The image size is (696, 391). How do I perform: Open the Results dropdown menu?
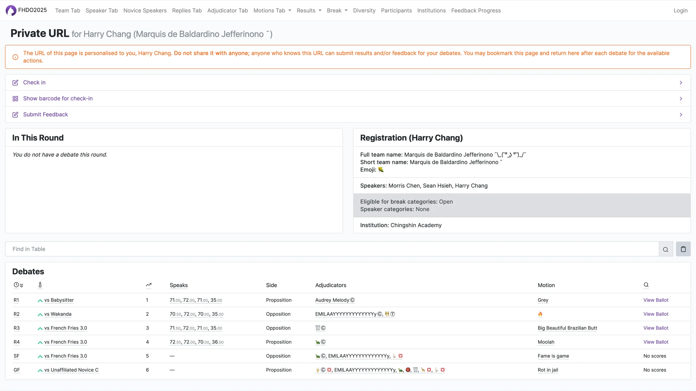309,10
